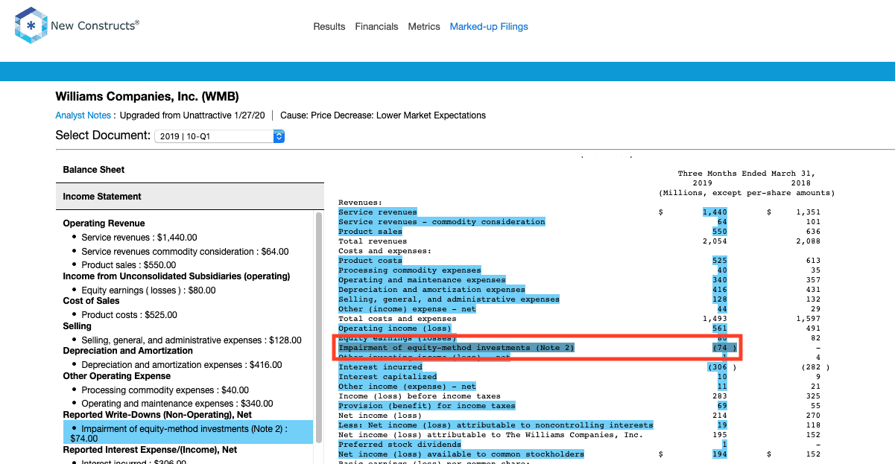Click the highlighted (306) interest value
This screenshot has height=464, width=895.
click(718, 367)
